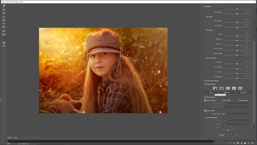257x145 pixels.
Task: Click the Nose Height slider handle
Action: coord(237,23)
